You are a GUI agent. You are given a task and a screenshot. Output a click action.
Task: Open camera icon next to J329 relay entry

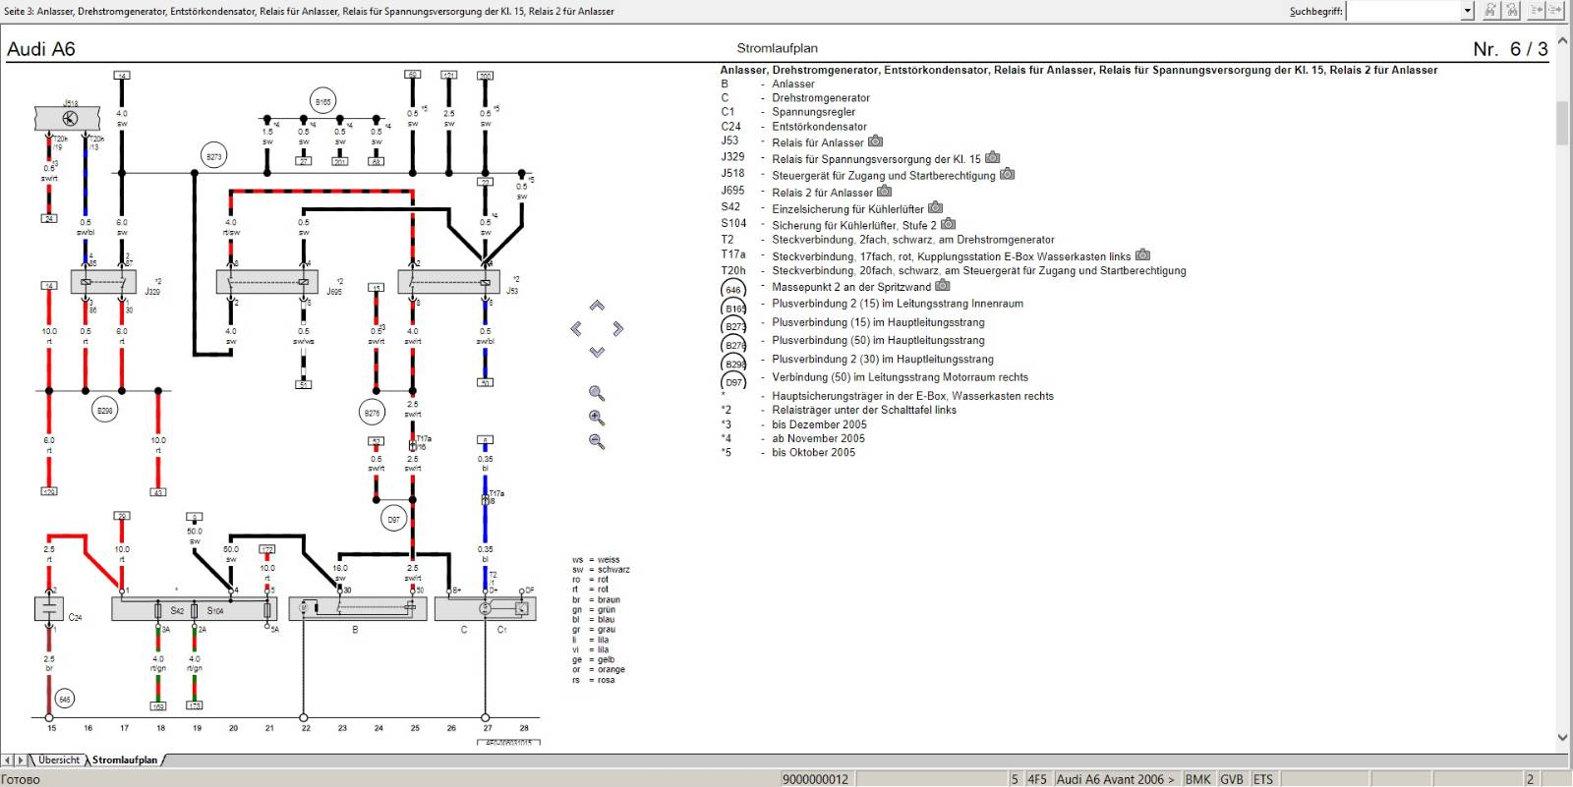(x=993, y=157)
